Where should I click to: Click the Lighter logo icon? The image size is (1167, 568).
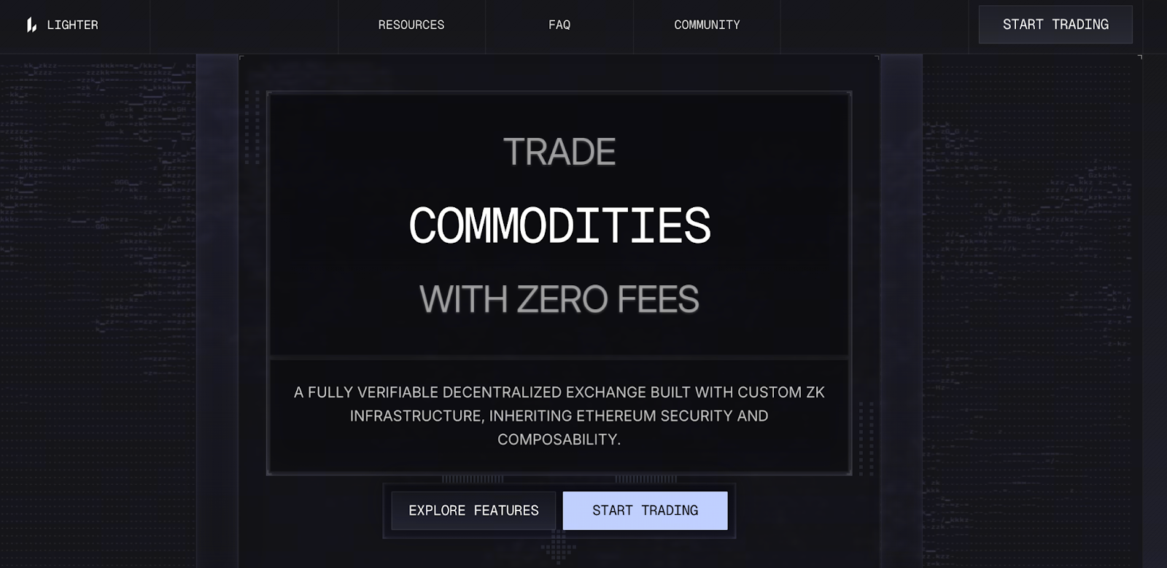(31, 26)
